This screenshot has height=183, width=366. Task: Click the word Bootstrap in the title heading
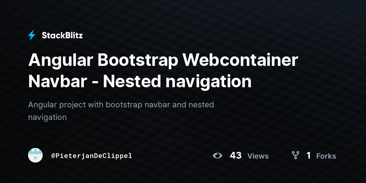coord(138,61)
